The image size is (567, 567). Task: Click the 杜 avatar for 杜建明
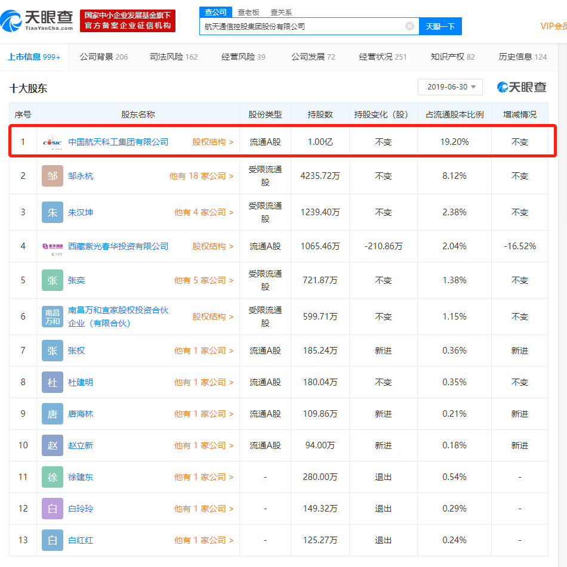pyautogui.click(x=53, y=382)
